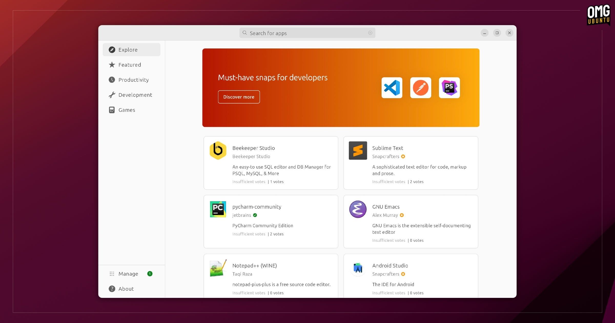Click the Notepad++ app icon

218,268
